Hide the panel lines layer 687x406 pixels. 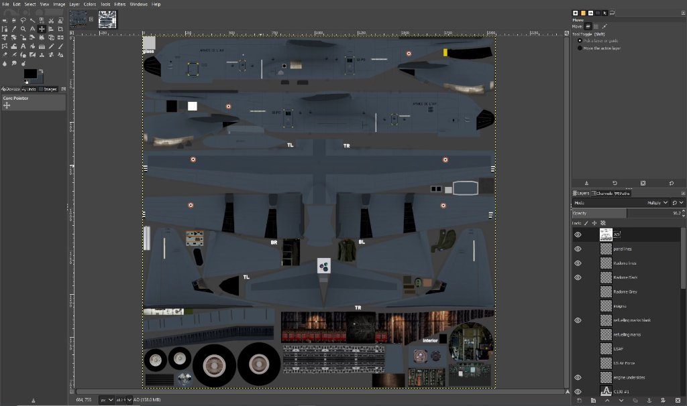tap(578, 249)
